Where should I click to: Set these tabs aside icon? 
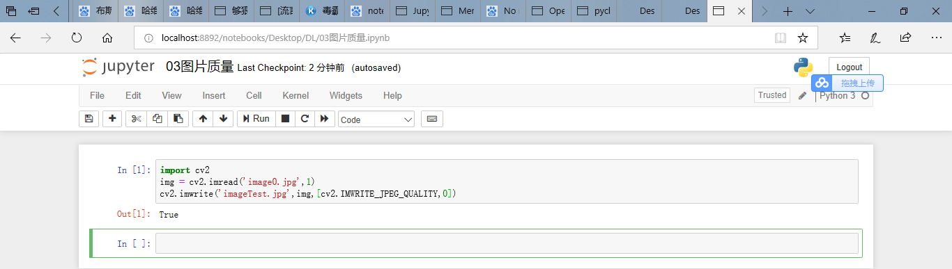33,11
